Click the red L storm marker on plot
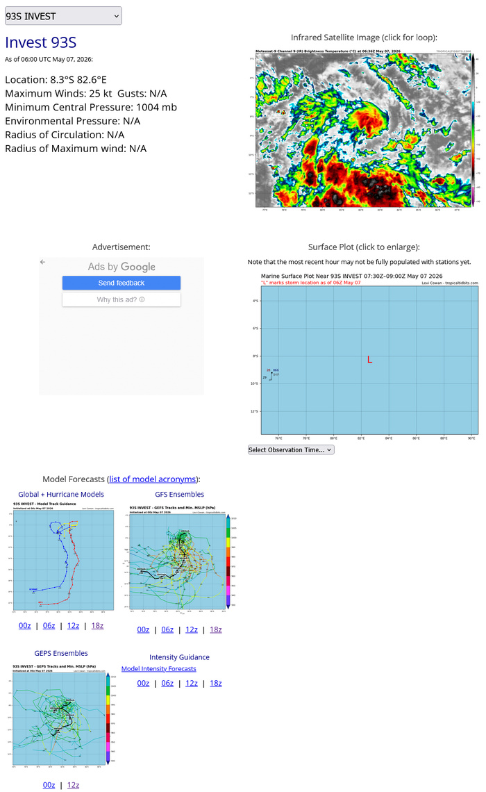The height and width of the screenshot is (792, 486). (x=369, y=360)
